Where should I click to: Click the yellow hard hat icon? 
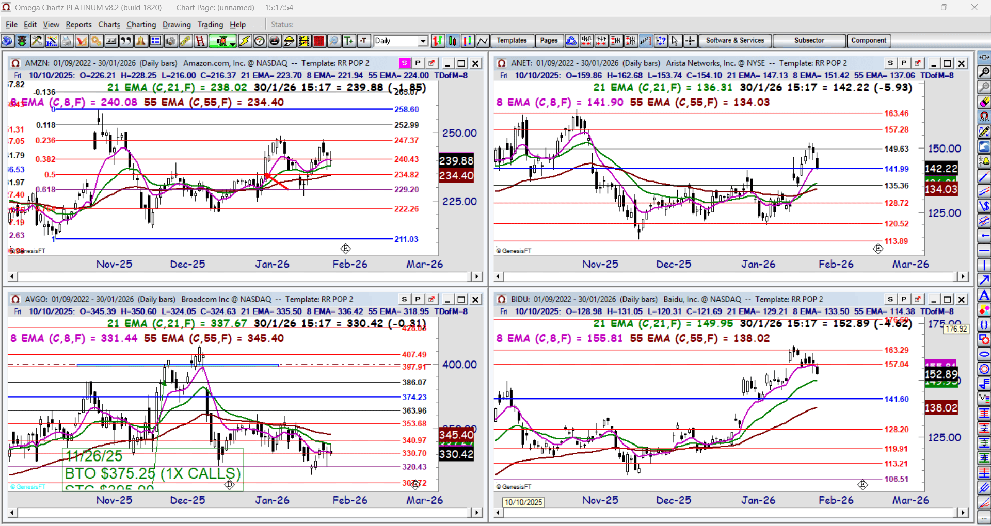pos(289,41)
